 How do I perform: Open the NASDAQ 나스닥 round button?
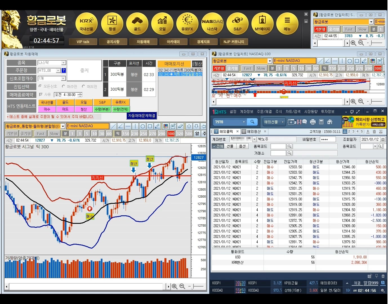click(212, 24)
